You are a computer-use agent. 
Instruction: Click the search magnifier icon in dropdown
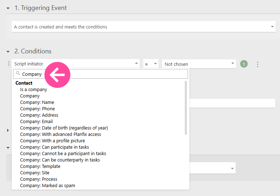click(18, 74)
